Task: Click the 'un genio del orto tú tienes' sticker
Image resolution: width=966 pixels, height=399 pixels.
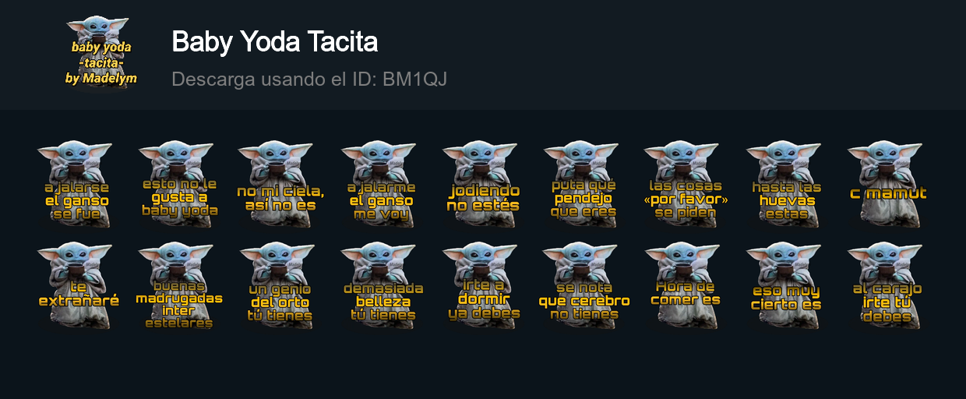Action: (279, 285)
